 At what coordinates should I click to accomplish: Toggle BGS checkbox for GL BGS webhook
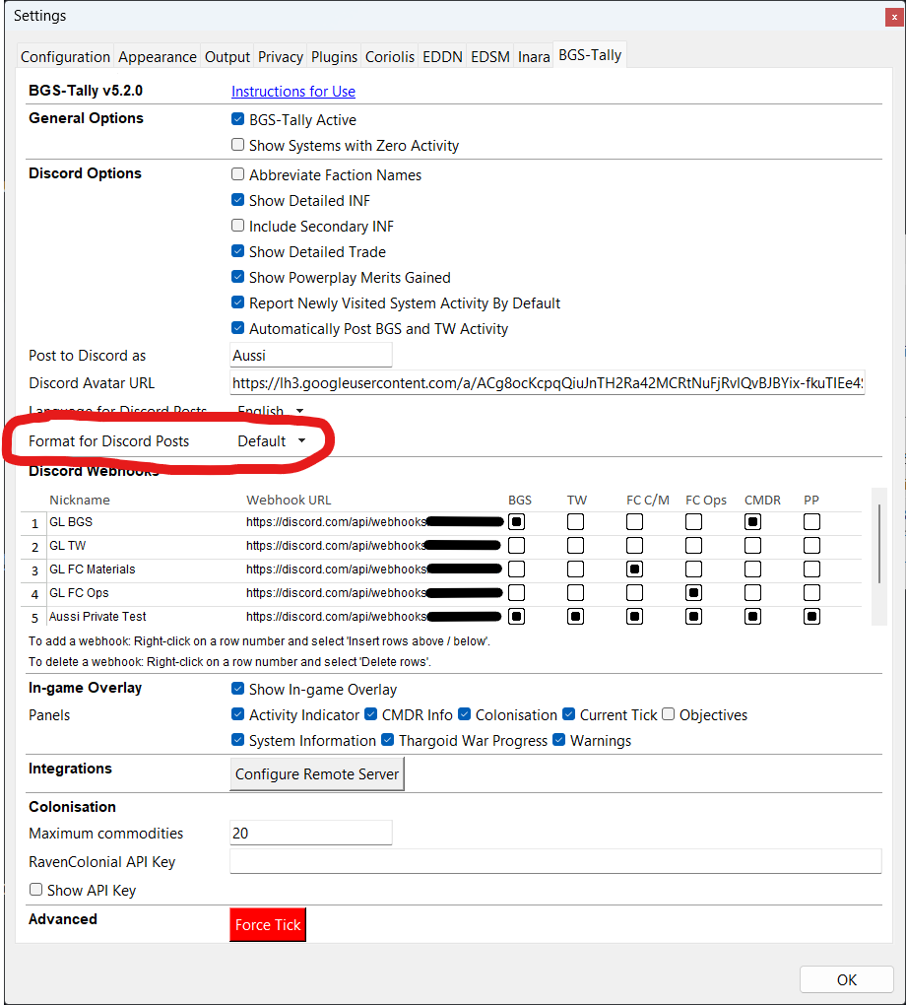516,522
